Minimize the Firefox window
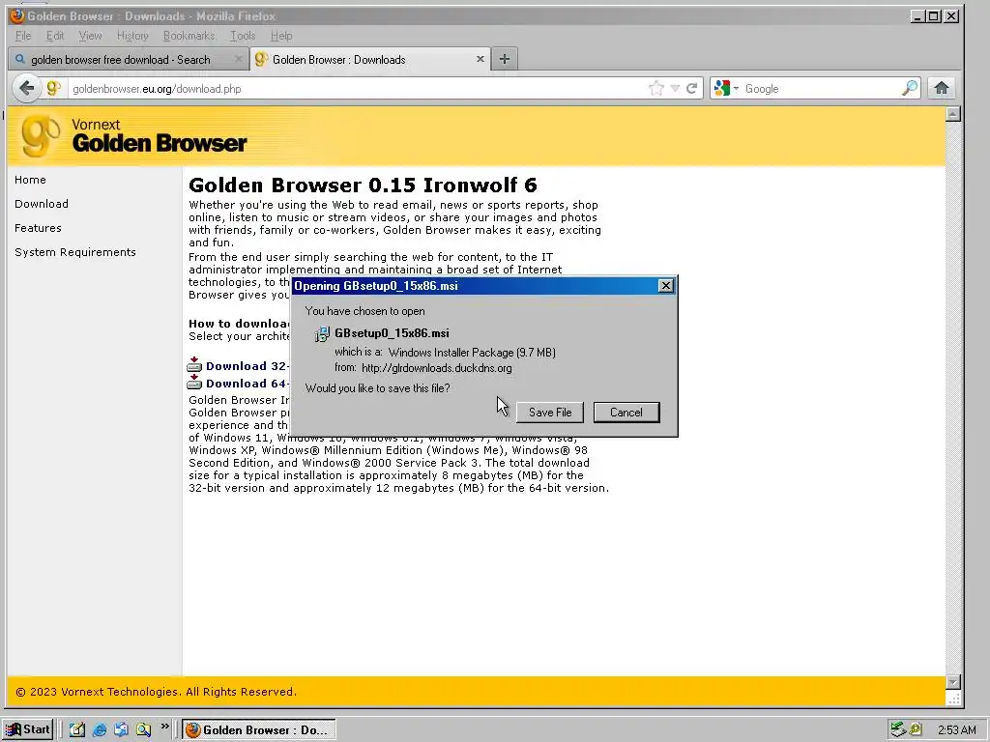Viewport: 990px width, 742px height. click(x=917, y=16)
